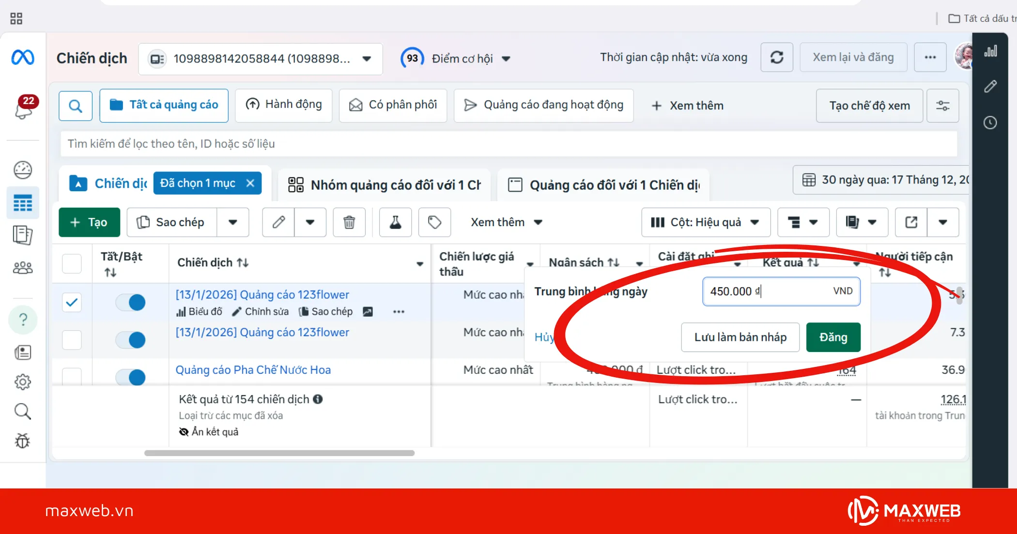Viewport: 1017px width, 534px height.
Task: Refresh data with the sync icon
Action: (x=777, y=57)
